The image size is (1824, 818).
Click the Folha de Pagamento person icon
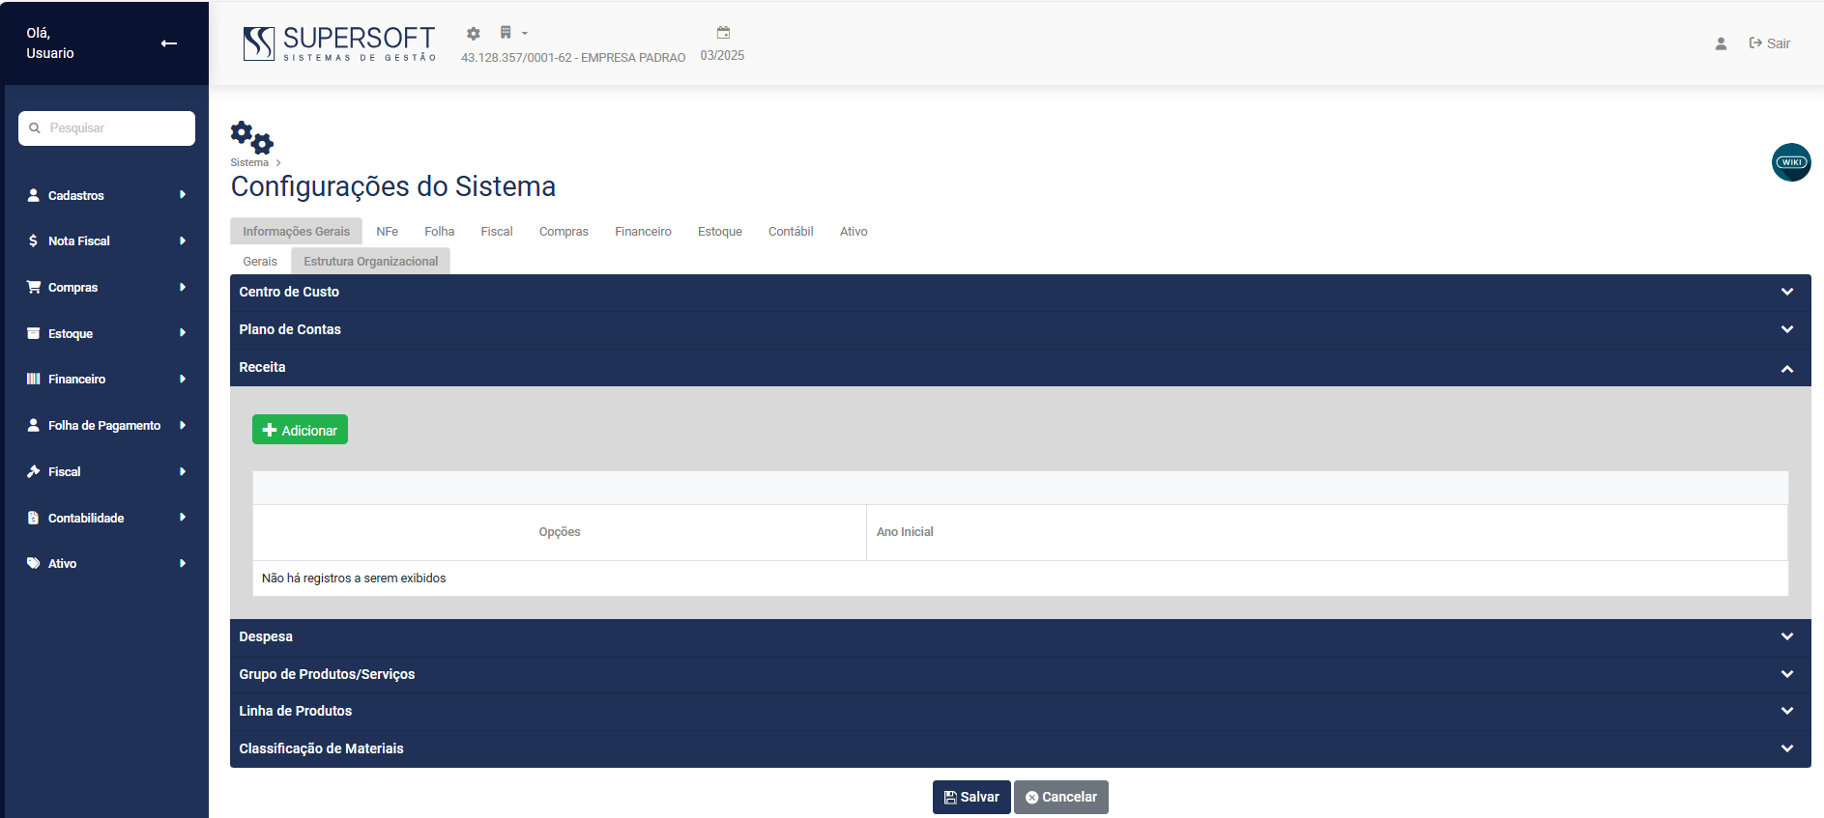point(34,425)
